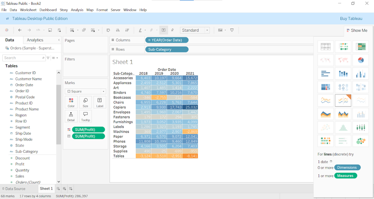The width and height of the screenshot is (374, 199).
Task: Open the Label card in Marks
Action: pos(100,102)
